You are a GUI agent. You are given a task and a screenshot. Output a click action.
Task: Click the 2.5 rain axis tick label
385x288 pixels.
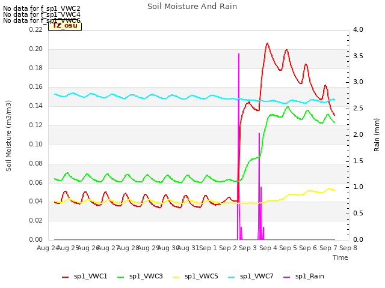point(359,108)
